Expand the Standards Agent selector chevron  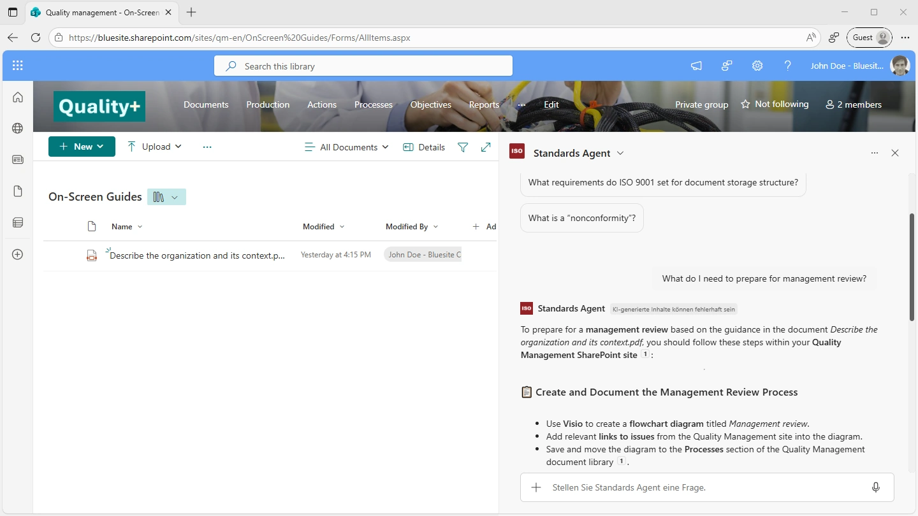click(620, 154)
